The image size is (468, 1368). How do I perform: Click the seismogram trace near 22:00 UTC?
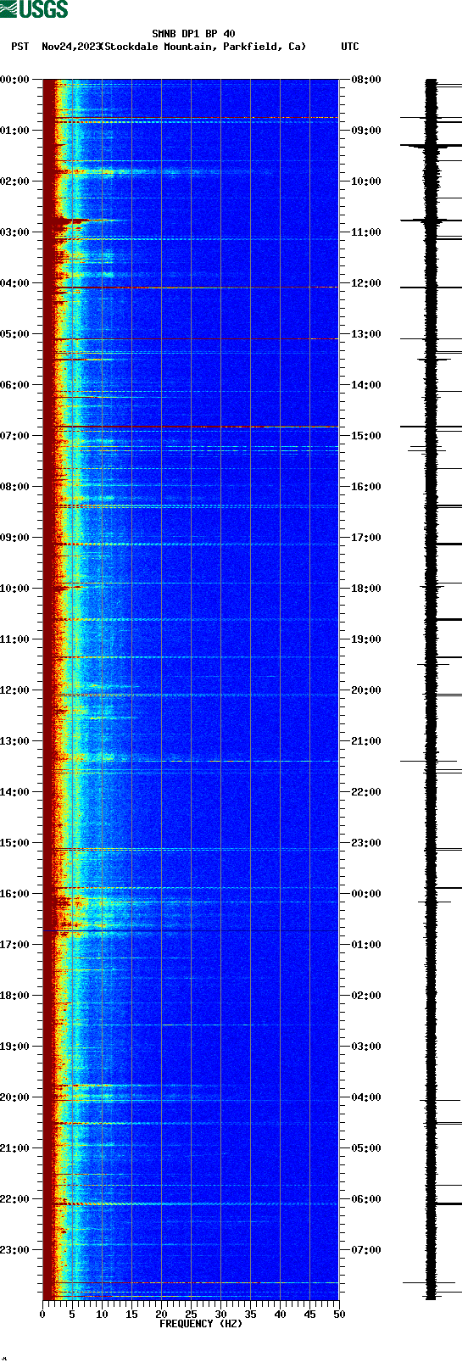click(431, 792)
